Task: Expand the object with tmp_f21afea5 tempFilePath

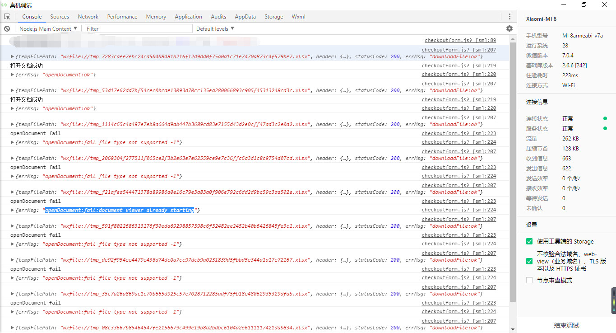Action: pyautogui.click(x=13, y=192)
